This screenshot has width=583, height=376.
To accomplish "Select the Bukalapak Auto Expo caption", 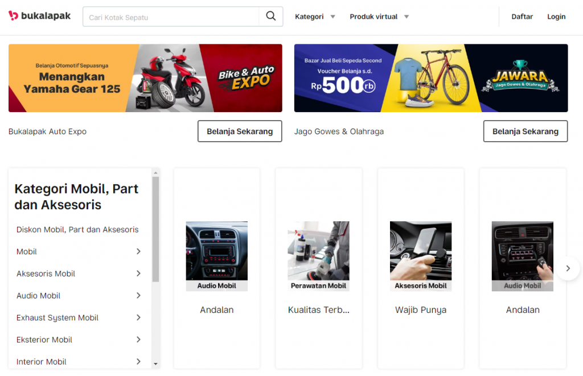I will coord(48,131).
